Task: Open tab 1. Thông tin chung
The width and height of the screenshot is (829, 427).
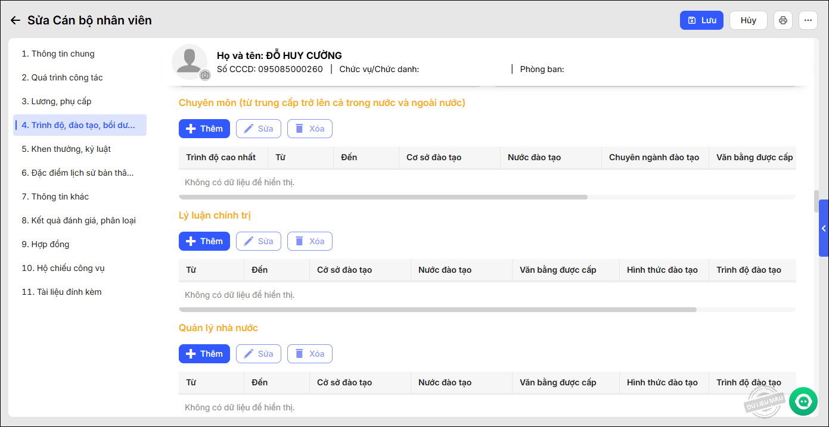Action: click(58, 54)
